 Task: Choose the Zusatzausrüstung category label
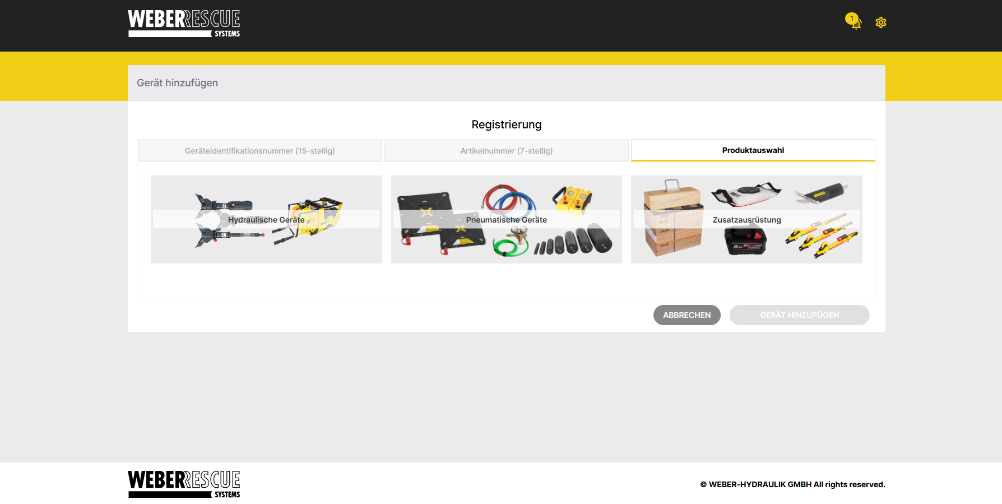(x=746, y=220)
